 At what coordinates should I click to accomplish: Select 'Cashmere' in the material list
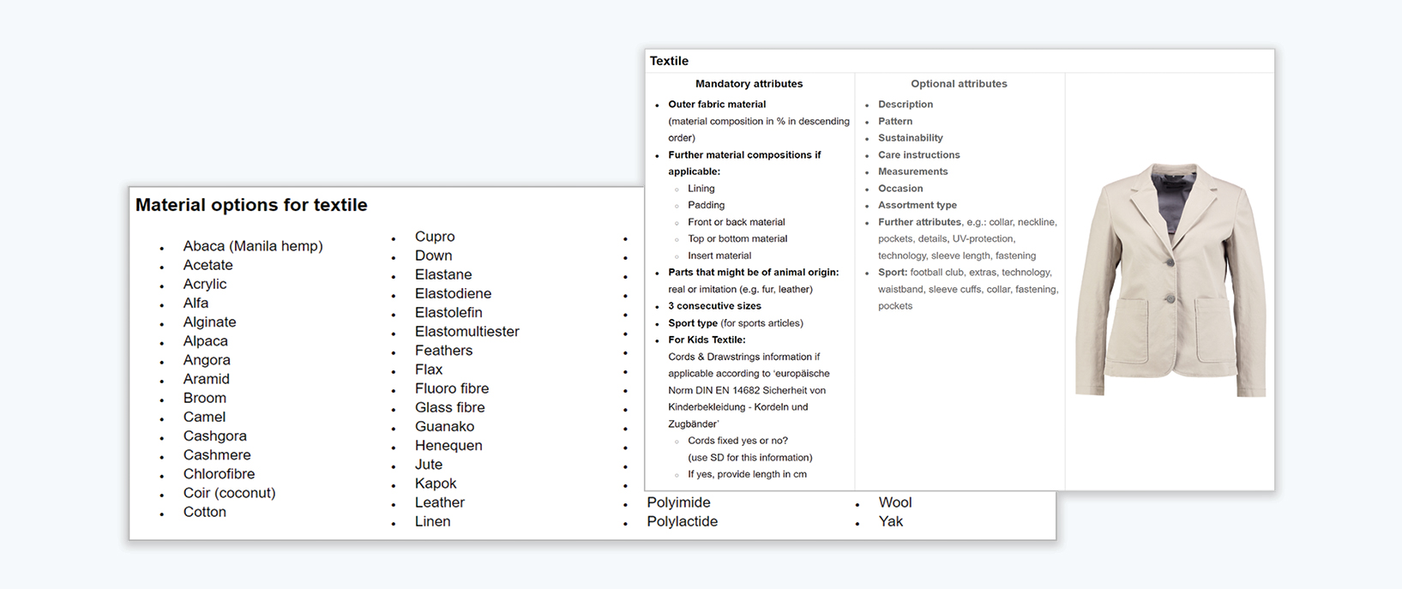217,455
